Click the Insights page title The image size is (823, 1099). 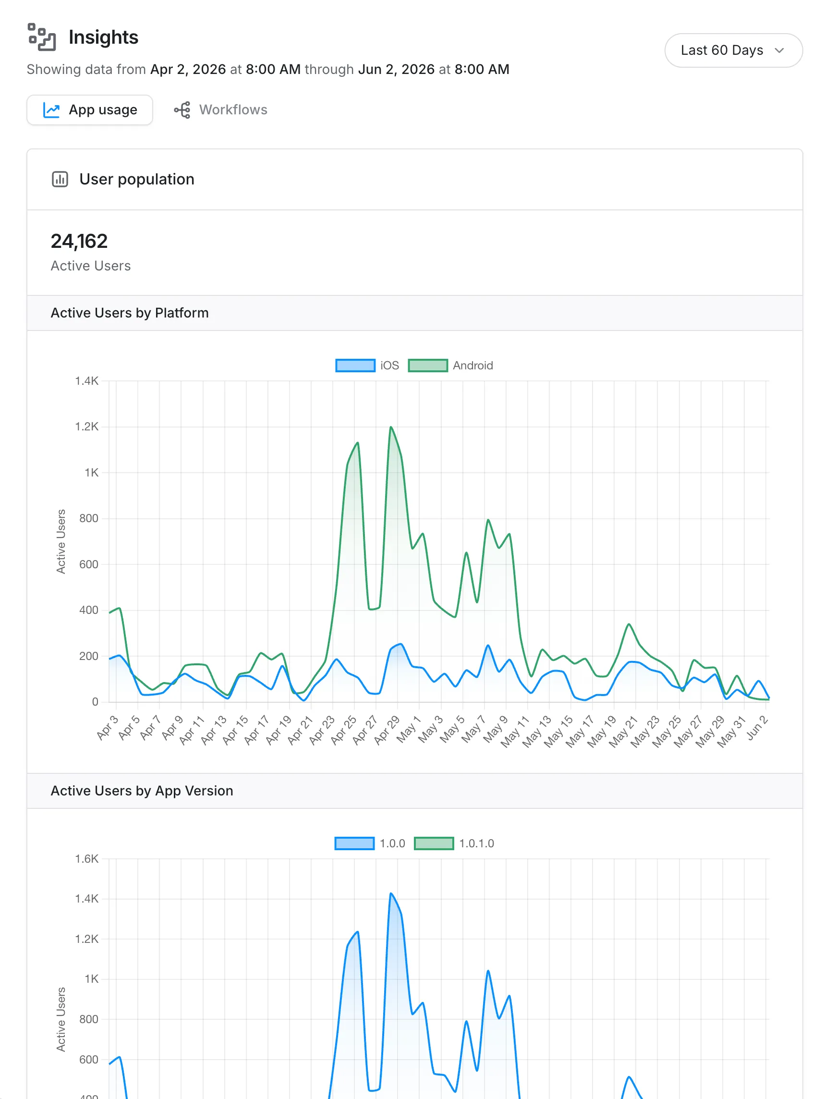[x=103, y=37]
